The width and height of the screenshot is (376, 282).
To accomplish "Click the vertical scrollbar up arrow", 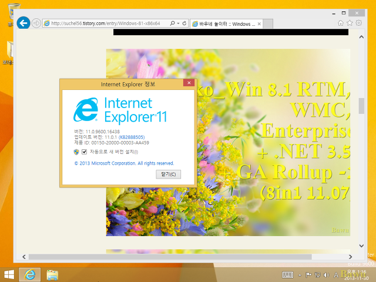I will pos(361,37).
